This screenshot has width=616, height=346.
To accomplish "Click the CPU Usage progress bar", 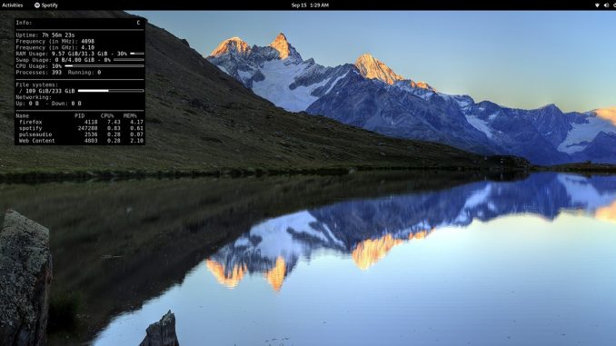I will pos(104,66).
